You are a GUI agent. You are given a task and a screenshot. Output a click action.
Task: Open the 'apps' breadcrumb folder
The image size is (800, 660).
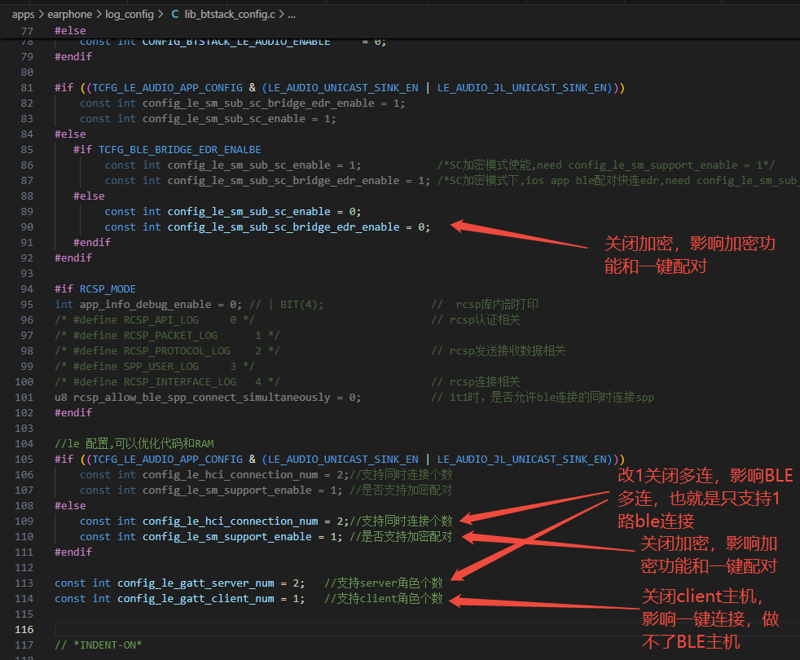coord(24,15)
